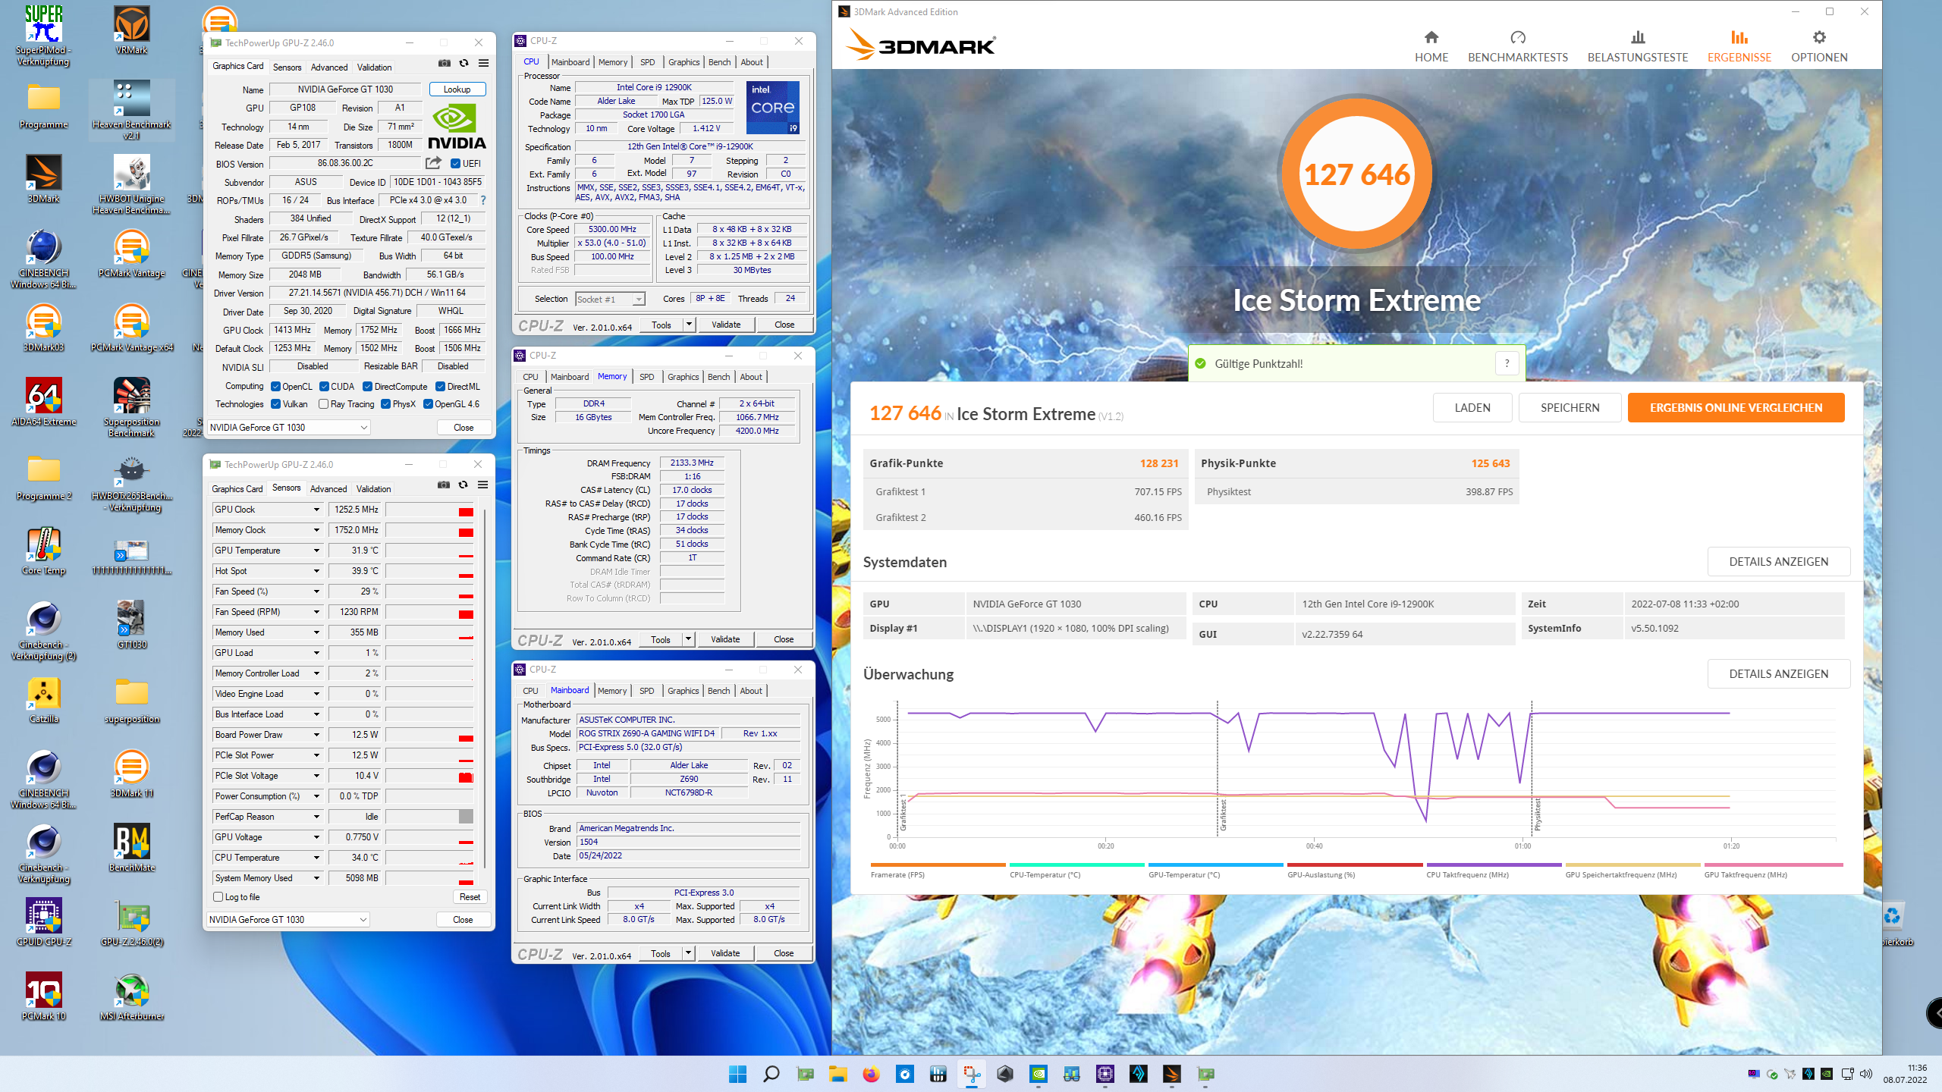Open GPU selector dropdown in GPU-Z Sensors window
The width and height of the screenshot is (1942, 1092).
288,920
